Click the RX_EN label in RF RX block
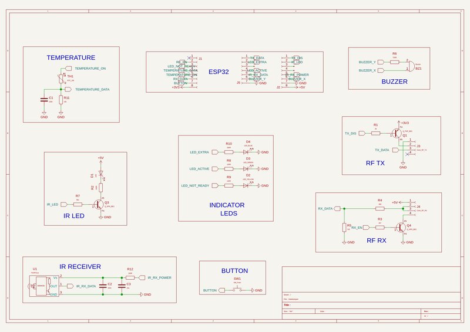The height and width of the screenshot is (332, 470). point(357,228)
